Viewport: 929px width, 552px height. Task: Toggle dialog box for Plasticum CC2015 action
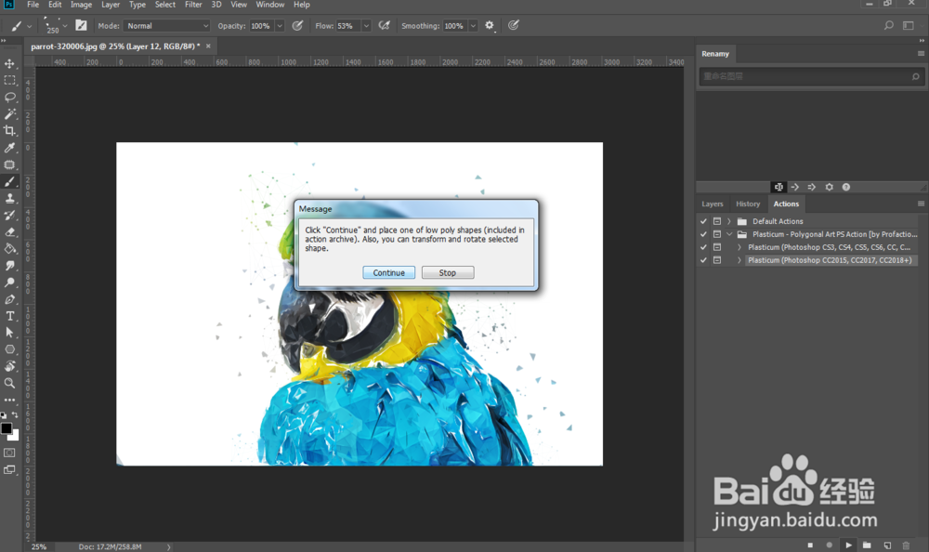click(717, 260)
